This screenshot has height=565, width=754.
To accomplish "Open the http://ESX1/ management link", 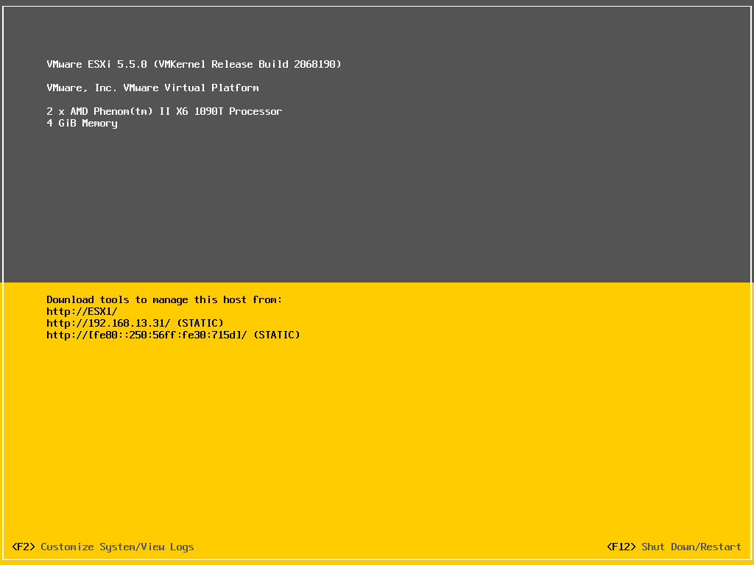I will pos(81,311).
